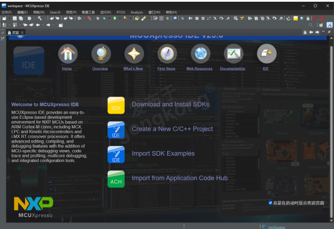Click the yellow square icon in toolbar
Image resolution: width=334 pixels, height=229 pixels.
click(x=295, y=19)
